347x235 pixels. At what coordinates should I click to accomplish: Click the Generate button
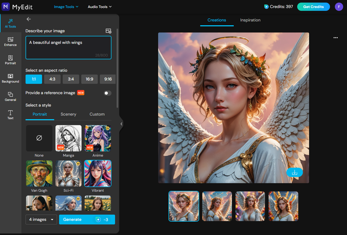pos(87,219)
